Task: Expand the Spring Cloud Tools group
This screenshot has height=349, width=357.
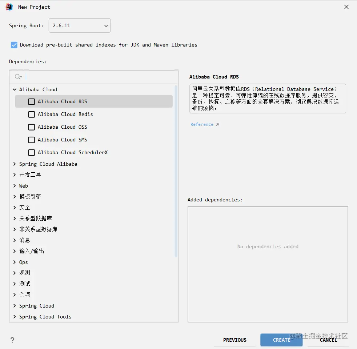Action: pos(14,317)
